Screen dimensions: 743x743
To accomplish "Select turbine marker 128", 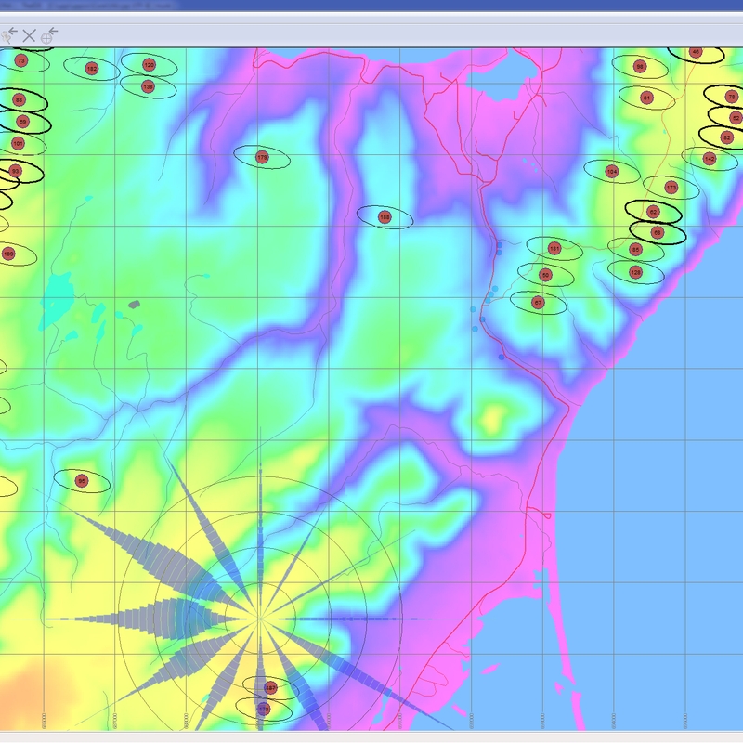I will pyautogui.click(x=635, y=272).
